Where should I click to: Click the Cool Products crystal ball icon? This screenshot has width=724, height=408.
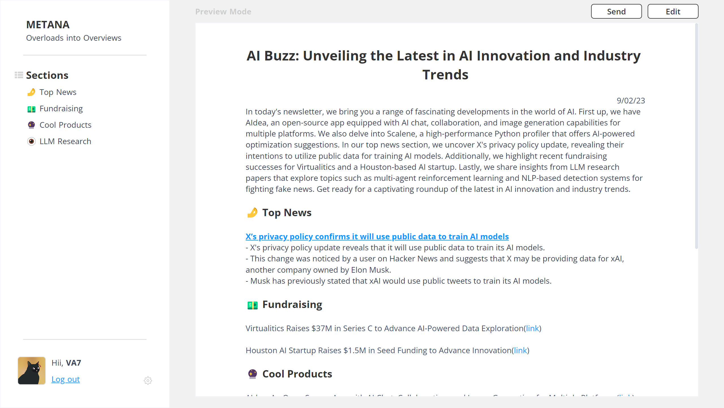pyautogui.click(x=31, y=125)
